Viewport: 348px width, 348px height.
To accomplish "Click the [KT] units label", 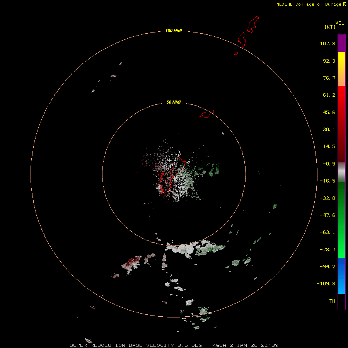I will pos(330,27).
